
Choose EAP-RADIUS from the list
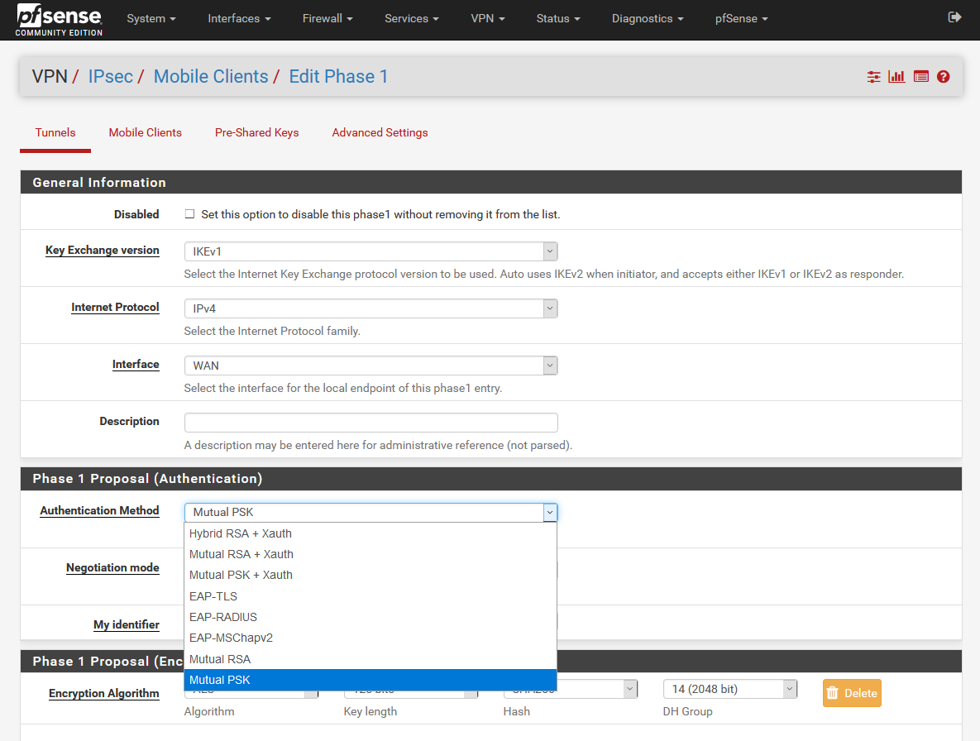(370, 617)
